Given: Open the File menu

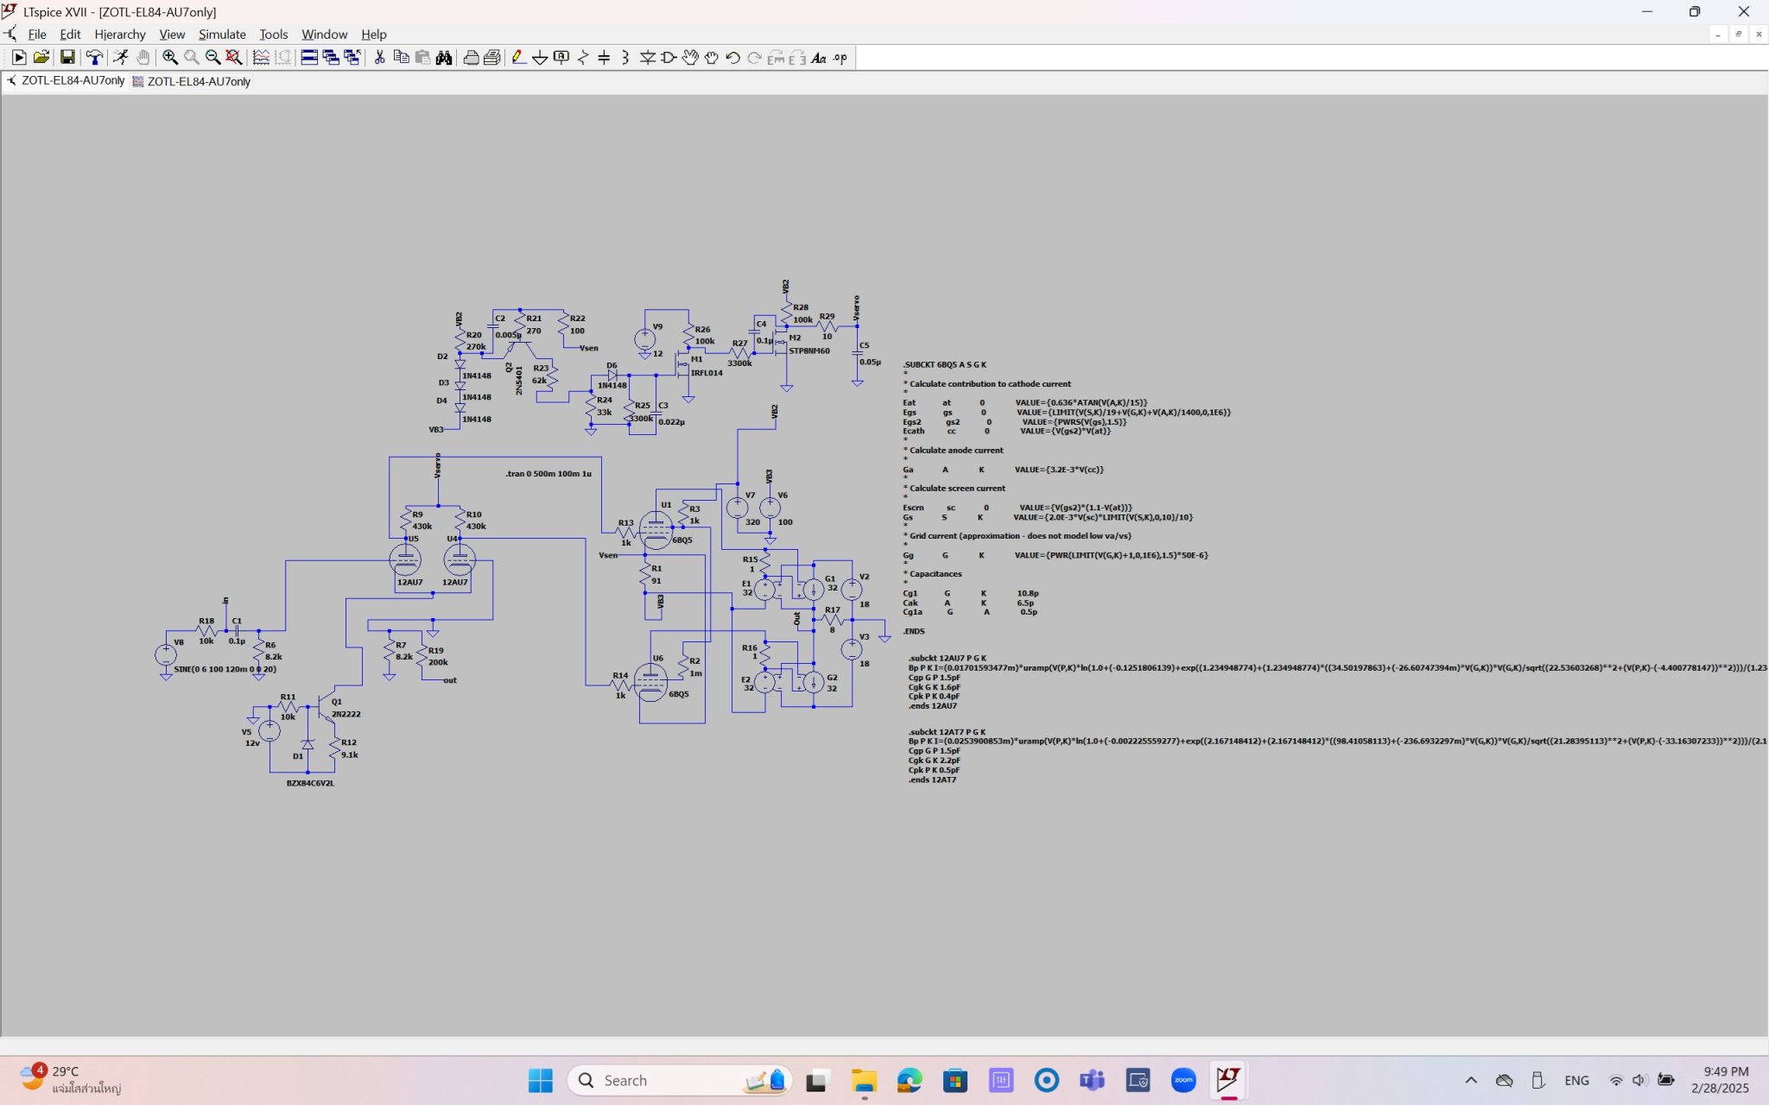Looking at the screenshot, I should (x=37, y=35).
